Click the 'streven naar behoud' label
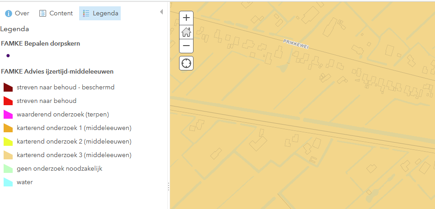Screen dimensions: 435x209 (46, 101)
